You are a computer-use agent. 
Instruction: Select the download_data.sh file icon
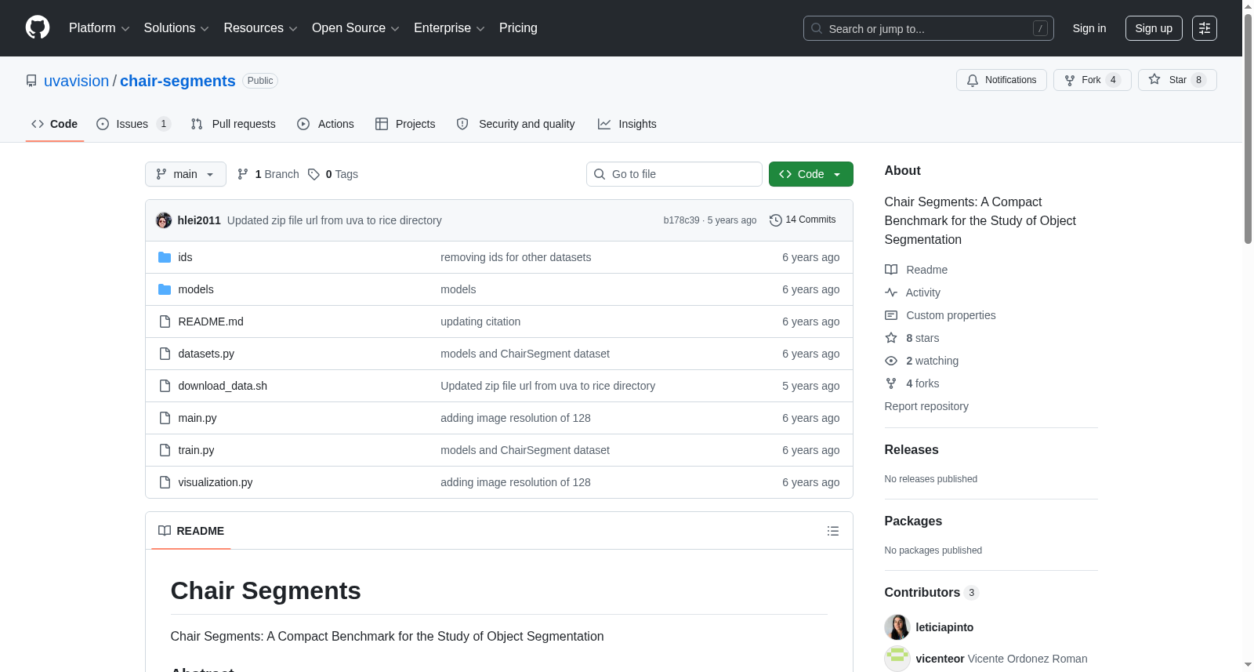click(165, 386)
